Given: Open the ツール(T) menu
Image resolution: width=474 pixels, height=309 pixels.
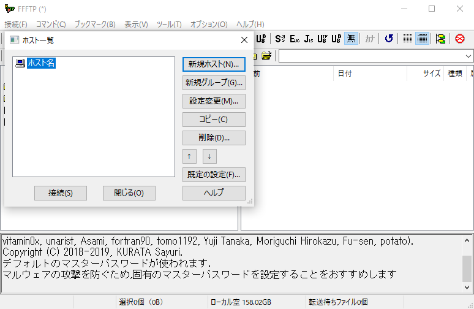Looking at the screenshot, I should [169, 24].
